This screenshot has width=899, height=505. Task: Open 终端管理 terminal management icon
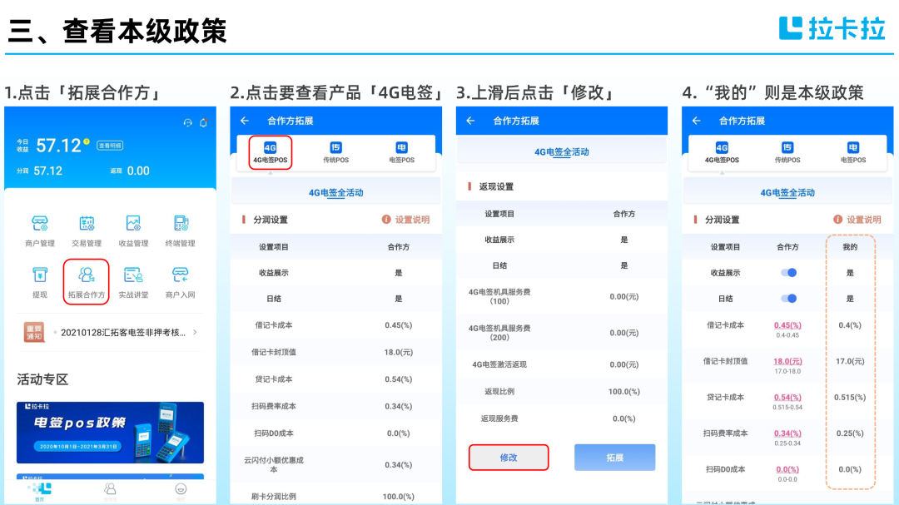pos(181,224)
